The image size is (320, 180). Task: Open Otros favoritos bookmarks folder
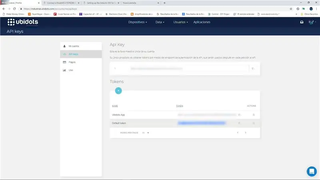[x=309, y=14]
